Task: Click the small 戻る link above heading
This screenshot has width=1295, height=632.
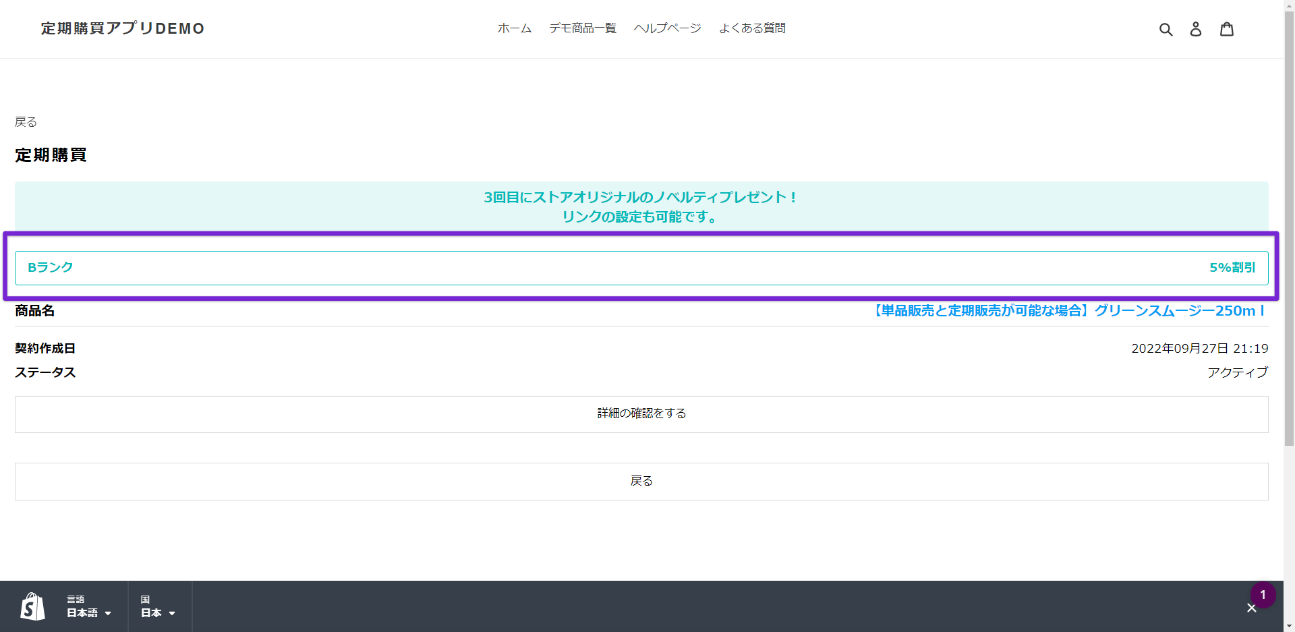Action: click(x=26, y=122)
